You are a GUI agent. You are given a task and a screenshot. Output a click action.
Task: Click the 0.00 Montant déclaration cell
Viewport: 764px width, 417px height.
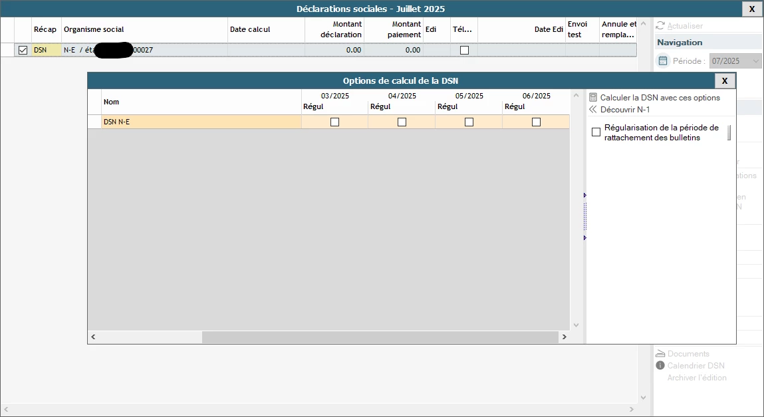click(334, 50)
